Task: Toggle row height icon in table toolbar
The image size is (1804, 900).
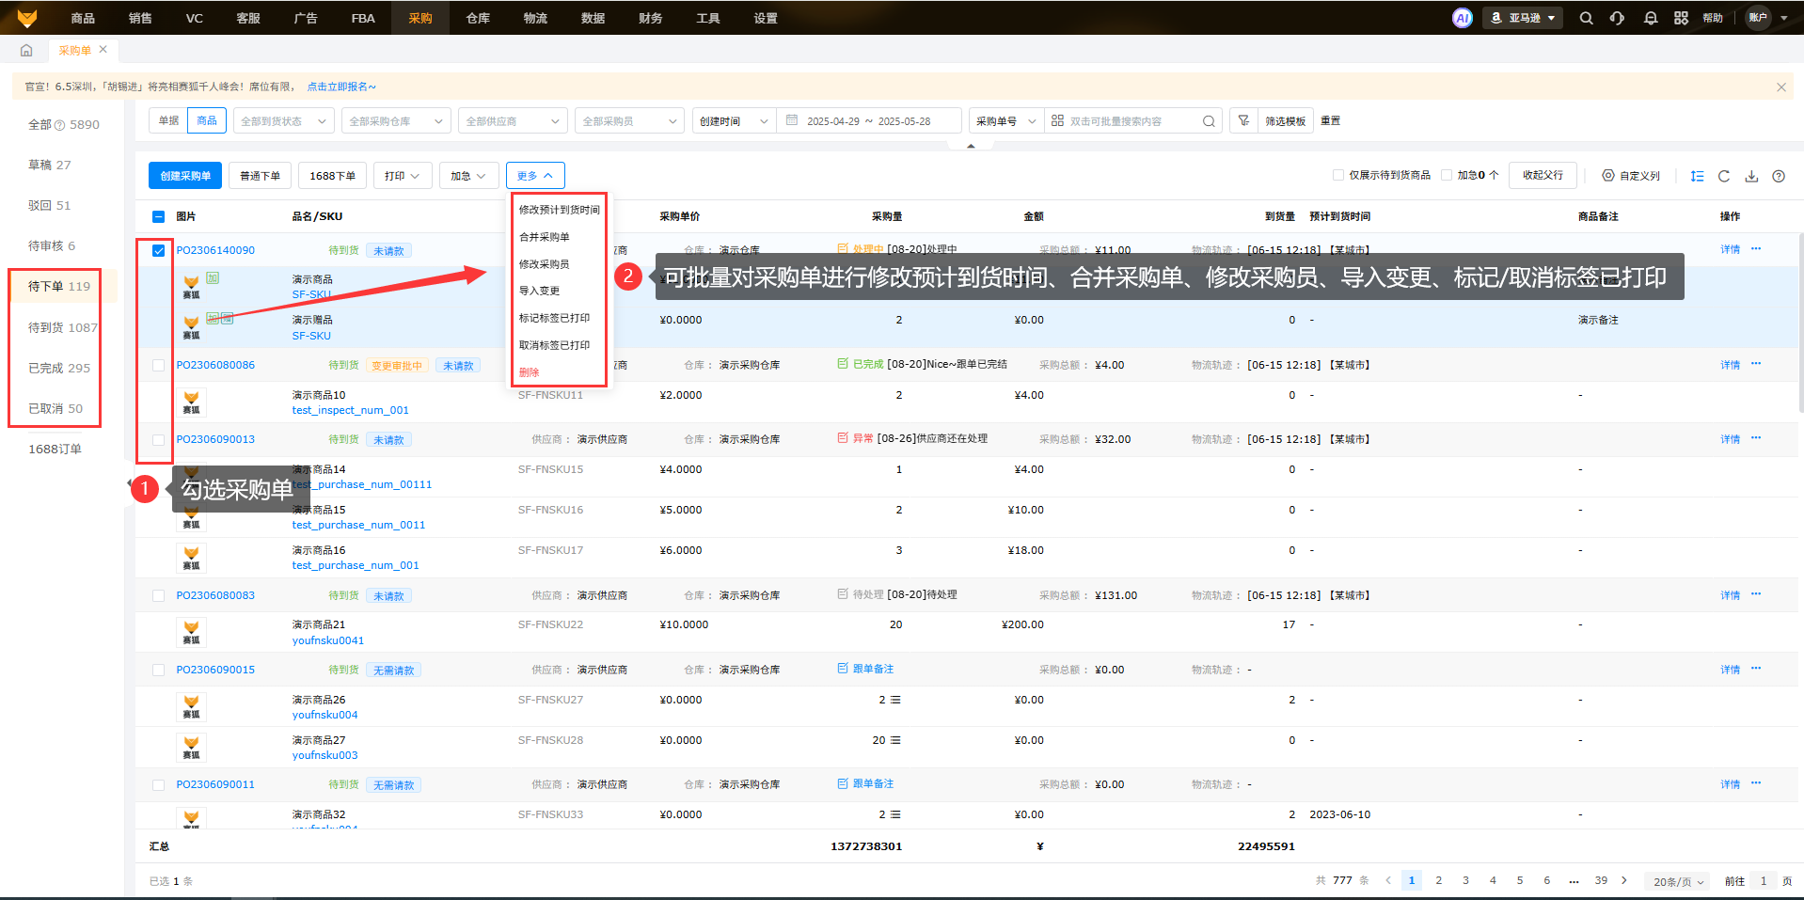Action: point(1697,176)
